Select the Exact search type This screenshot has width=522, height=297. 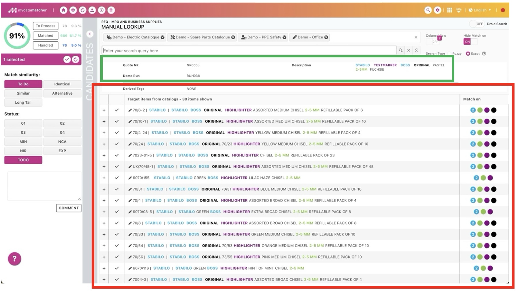pyautogui.click(x=468, y=54)
